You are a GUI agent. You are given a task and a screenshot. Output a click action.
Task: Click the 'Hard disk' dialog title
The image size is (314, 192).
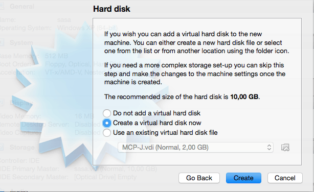(x=111, y=9)
